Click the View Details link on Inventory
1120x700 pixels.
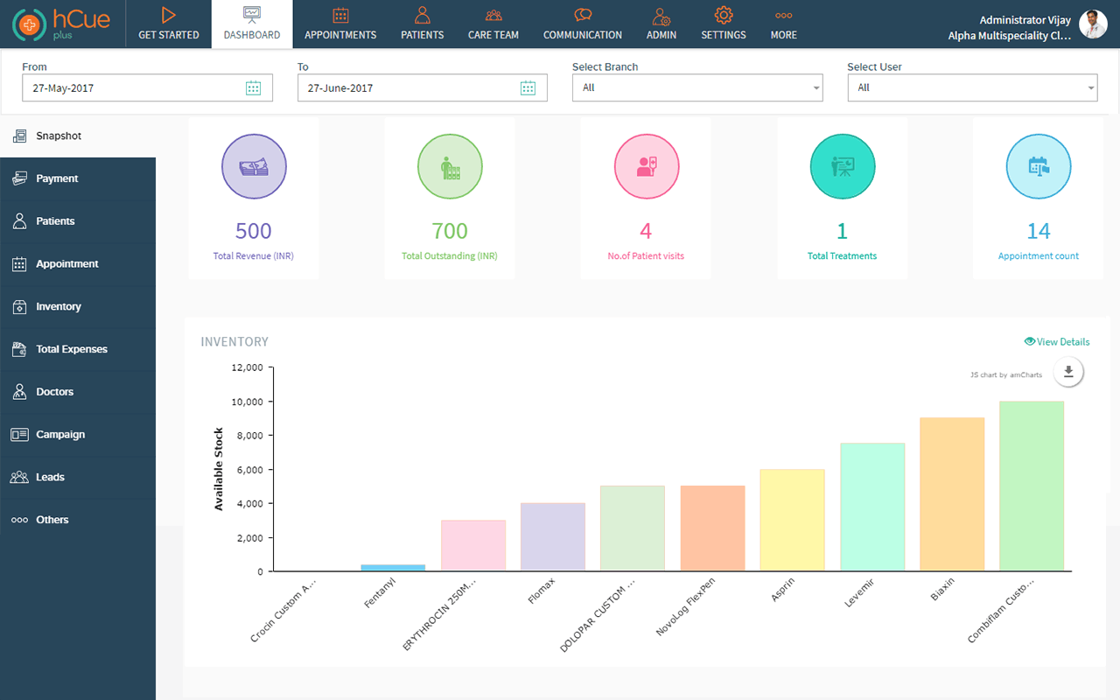pyautogui.click(x=1057, y=341)
